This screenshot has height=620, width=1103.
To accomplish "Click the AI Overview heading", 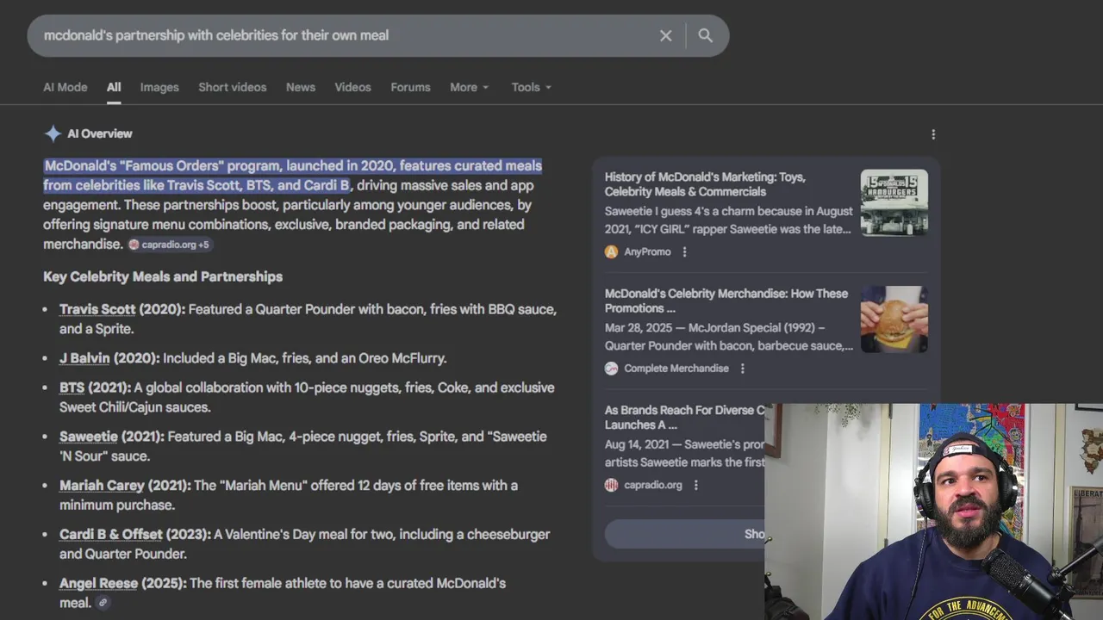I will [x=100, y=133].
